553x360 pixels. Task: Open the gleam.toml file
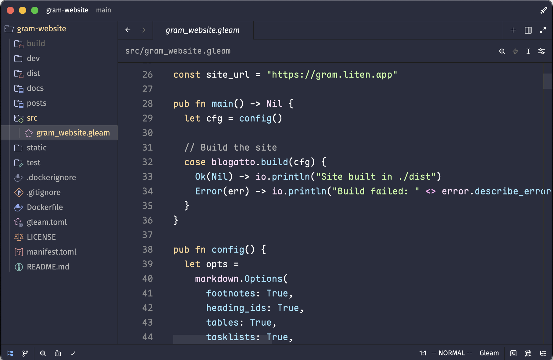pos(47,222)
